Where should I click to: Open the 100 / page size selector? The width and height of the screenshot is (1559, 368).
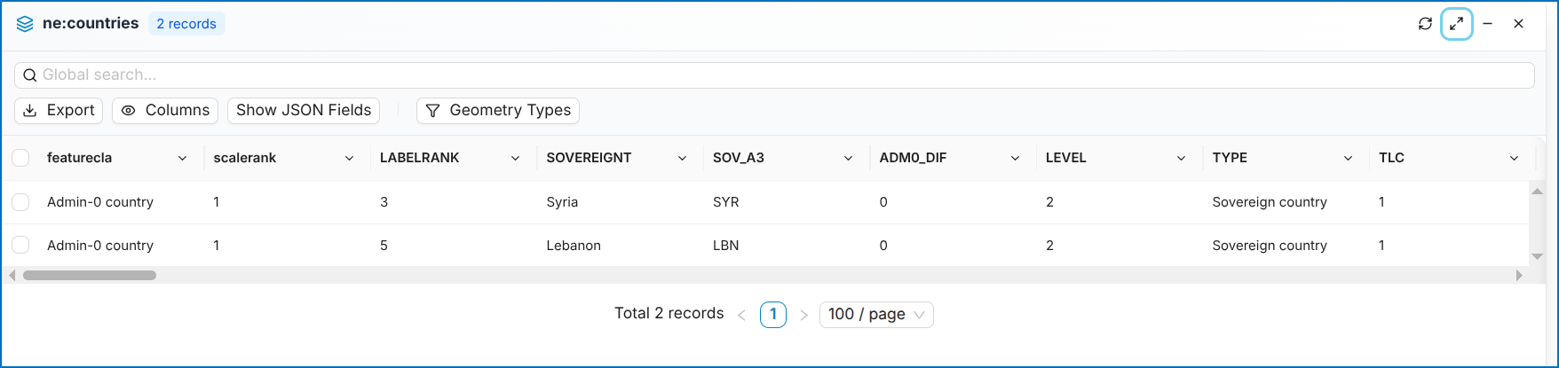[876, 315]
